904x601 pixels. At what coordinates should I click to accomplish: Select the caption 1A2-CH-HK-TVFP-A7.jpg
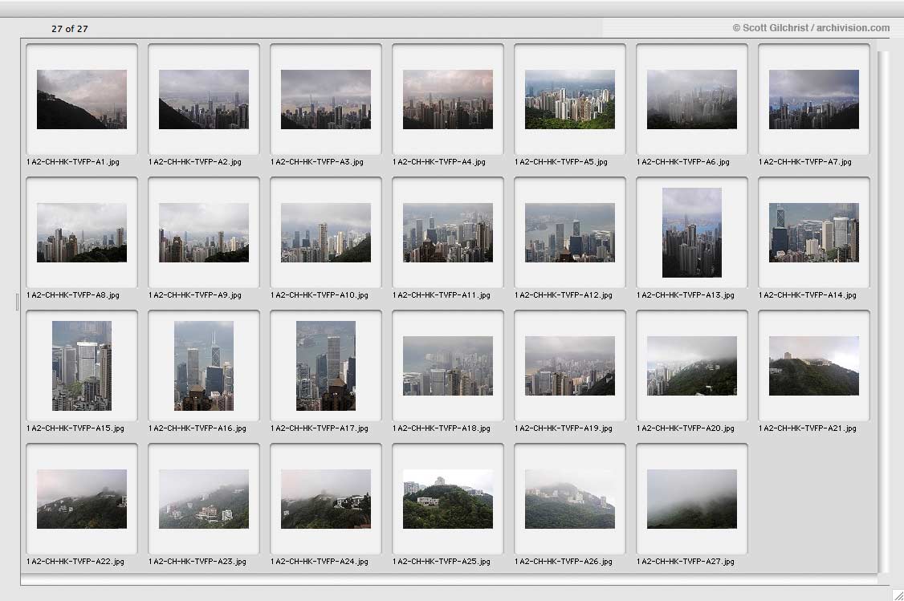(x=804, y=162)
